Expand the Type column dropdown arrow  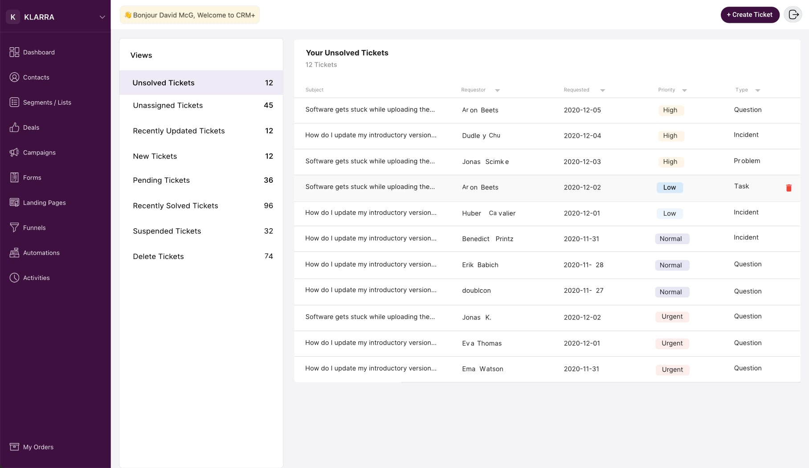[757, 90]
